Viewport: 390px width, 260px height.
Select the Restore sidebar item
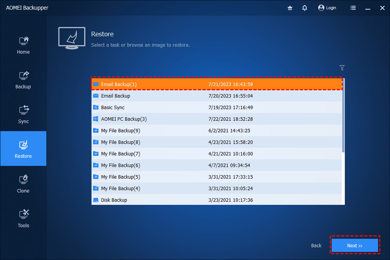pyautogui.click(x=24, y=149)
